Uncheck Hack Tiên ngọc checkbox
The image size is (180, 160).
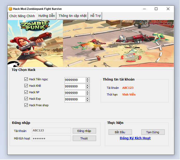click(x=26, y=79)
